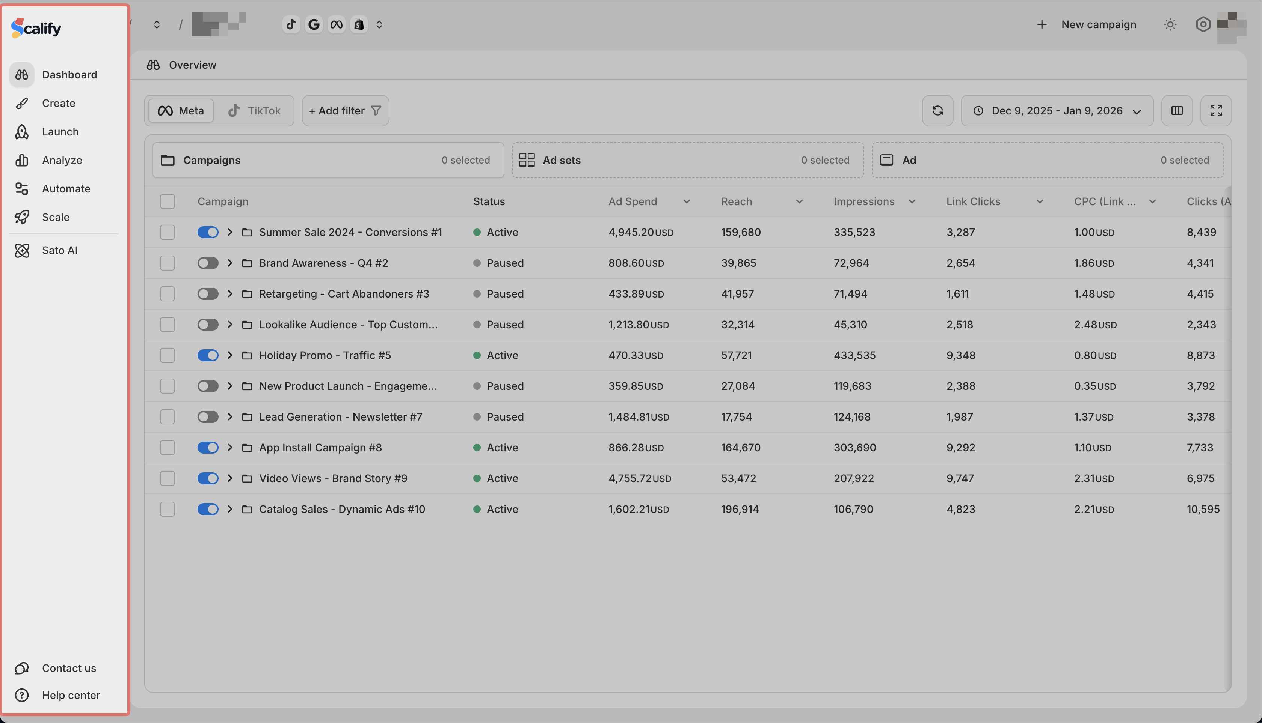Image resolution: width=1262 pixels, height=723 pixels.
Task: Enable Brand Awareness - Q4 #2 campaign toggle
Action: [208, 263]
